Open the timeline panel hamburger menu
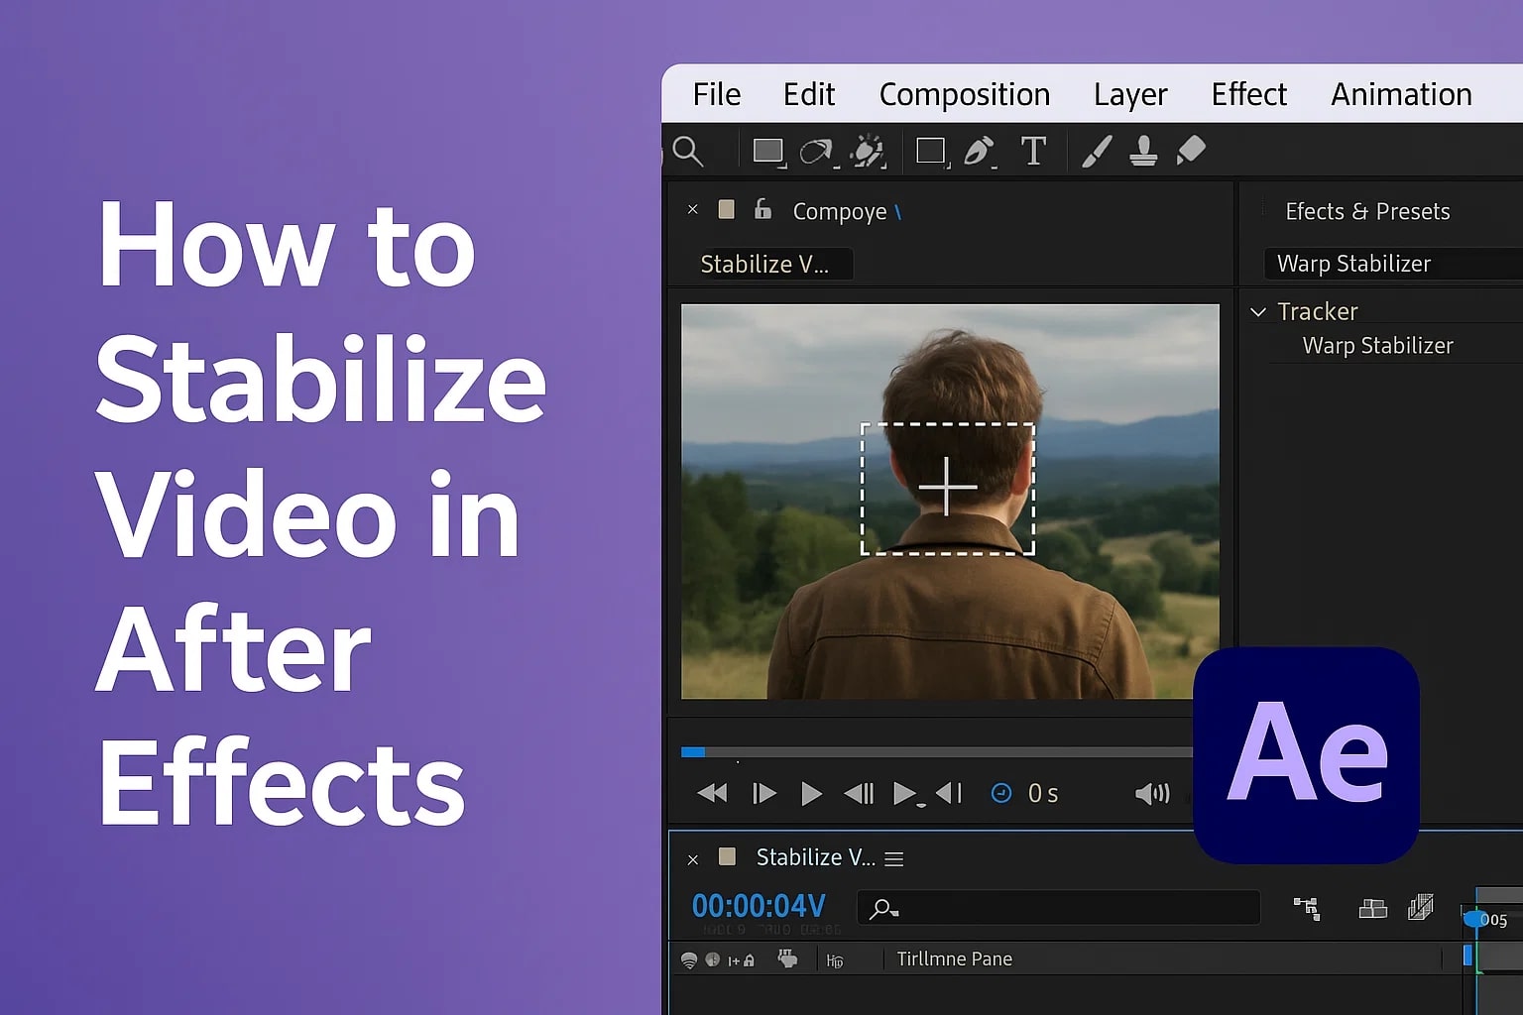1523x1015 pixels. click(893, 857)
